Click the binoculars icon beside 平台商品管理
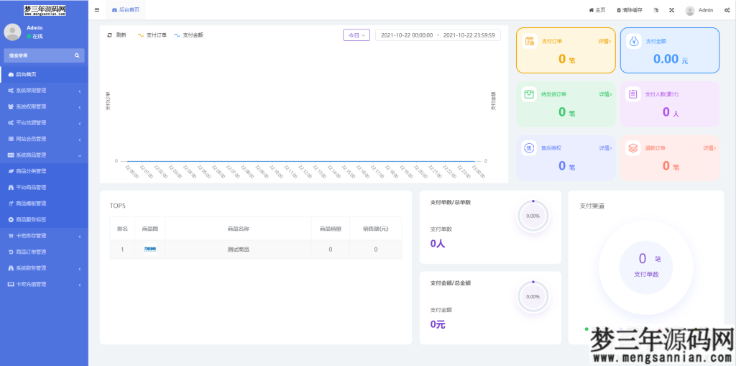The height and width of the screenshot is (366, 736). point(11,188)
